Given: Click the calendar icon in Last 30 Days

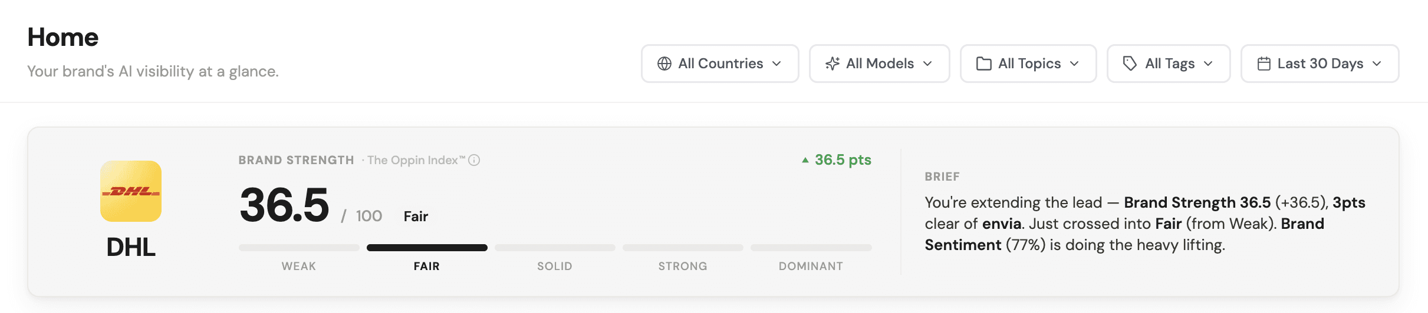Looking at the screenshot, I should (x=1264, y=64).
